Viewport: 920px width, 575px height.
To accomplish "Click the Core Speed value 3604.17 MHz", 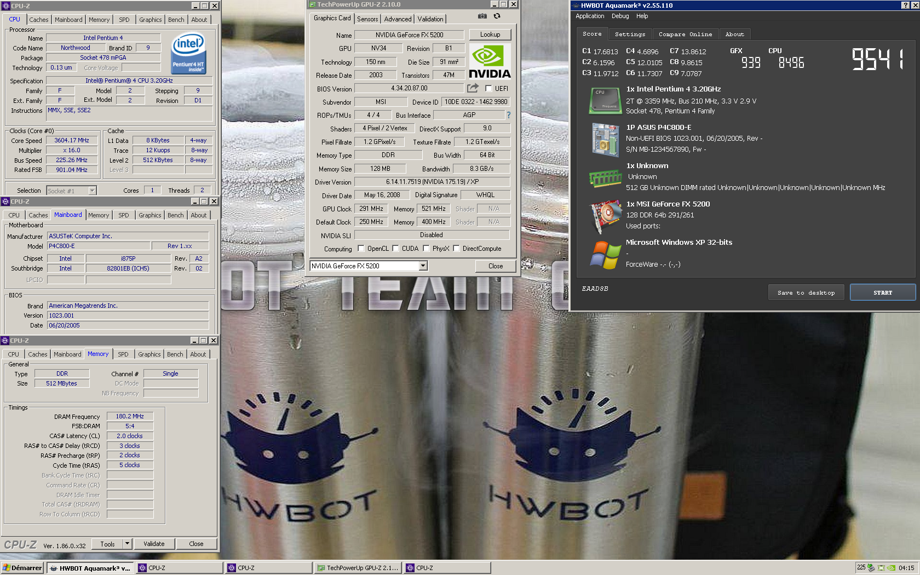I will click(72, 140).
